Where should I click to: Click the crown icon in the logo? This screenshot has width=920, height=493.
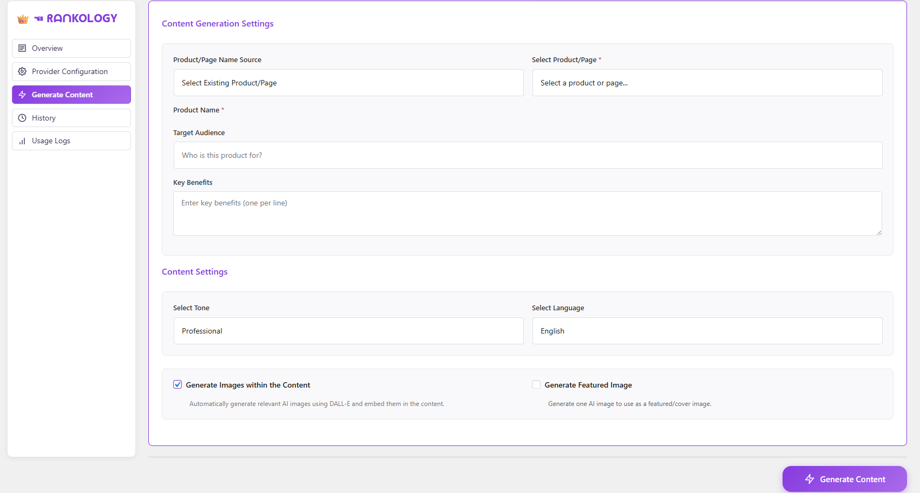point(23,19)
